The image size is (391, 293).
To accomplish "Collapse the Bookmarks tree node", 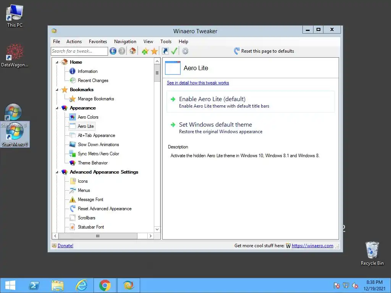I will tap(57, 90).
